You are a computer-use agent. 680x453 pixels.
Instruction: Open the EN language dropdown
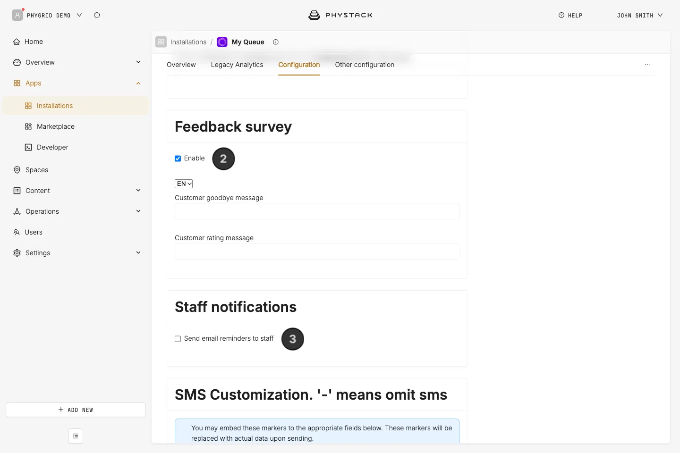[x=184, y=184]
